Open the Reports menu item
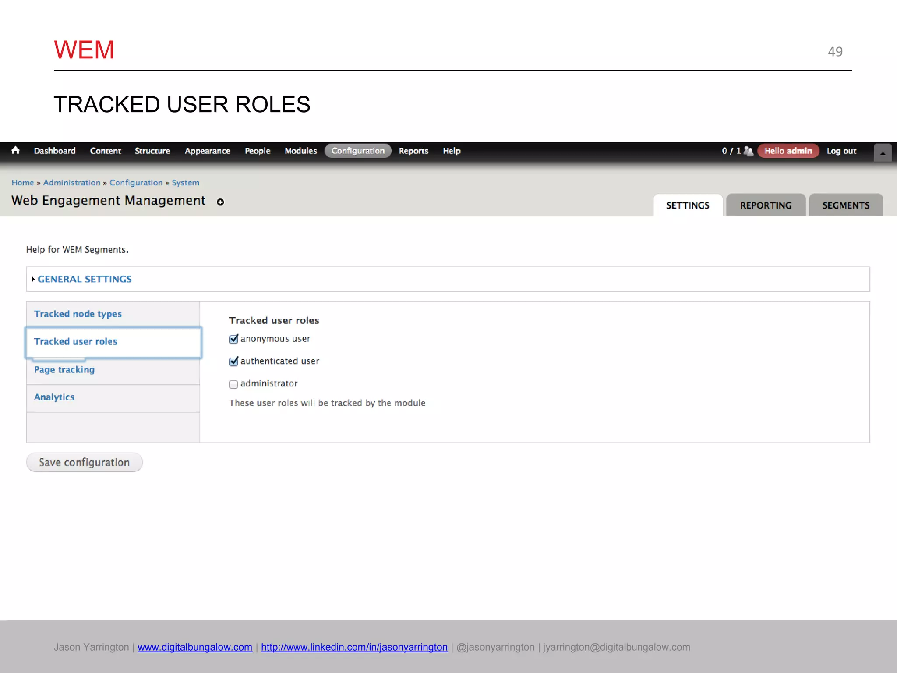 click(x=413, y=151)
